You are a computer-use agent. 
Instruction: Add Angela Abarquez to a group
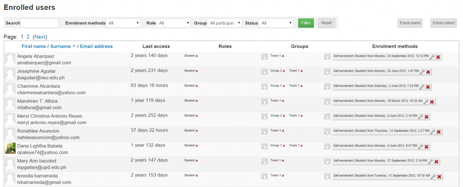[x=327, y=57]
